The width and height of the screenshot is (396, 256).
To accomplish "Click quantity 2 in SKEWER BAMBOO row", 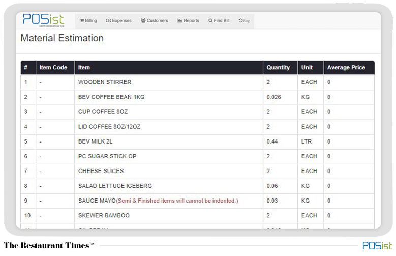I will pyautogui.click(x=268, y=215).
